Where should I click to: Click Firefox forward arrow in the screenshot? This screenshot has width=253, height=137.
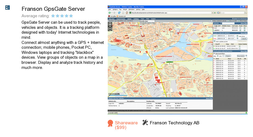click(x=114, y=13)
